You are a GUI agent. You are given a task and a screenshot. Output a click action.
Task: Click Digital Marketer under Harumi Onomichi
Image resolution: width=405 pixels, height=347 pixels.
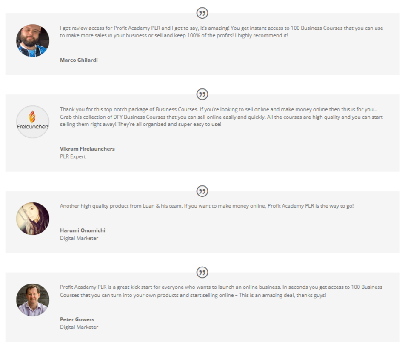(x=79, y=238)
